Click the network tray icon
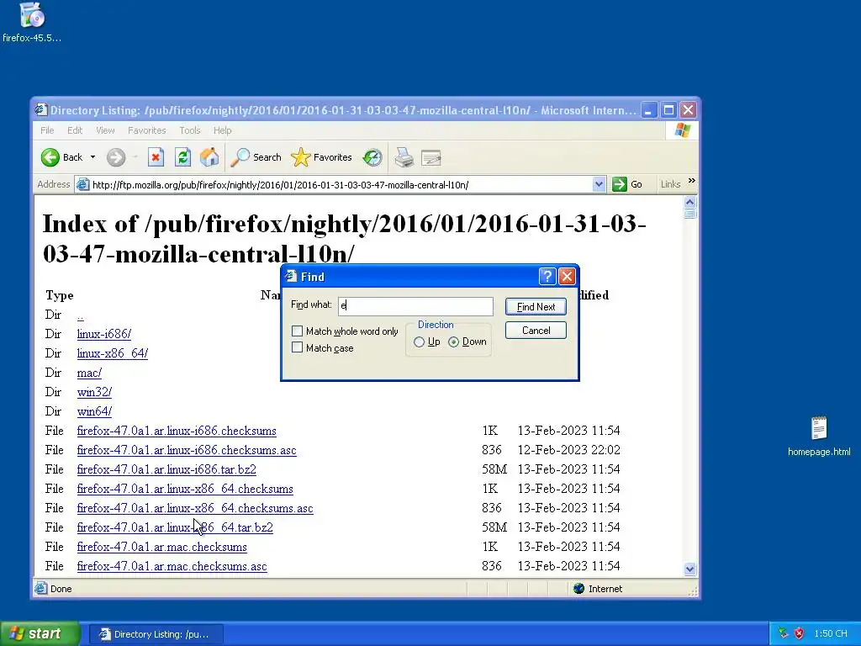The image size is (861, 646). pyautogui.click(x=784, y=633)
